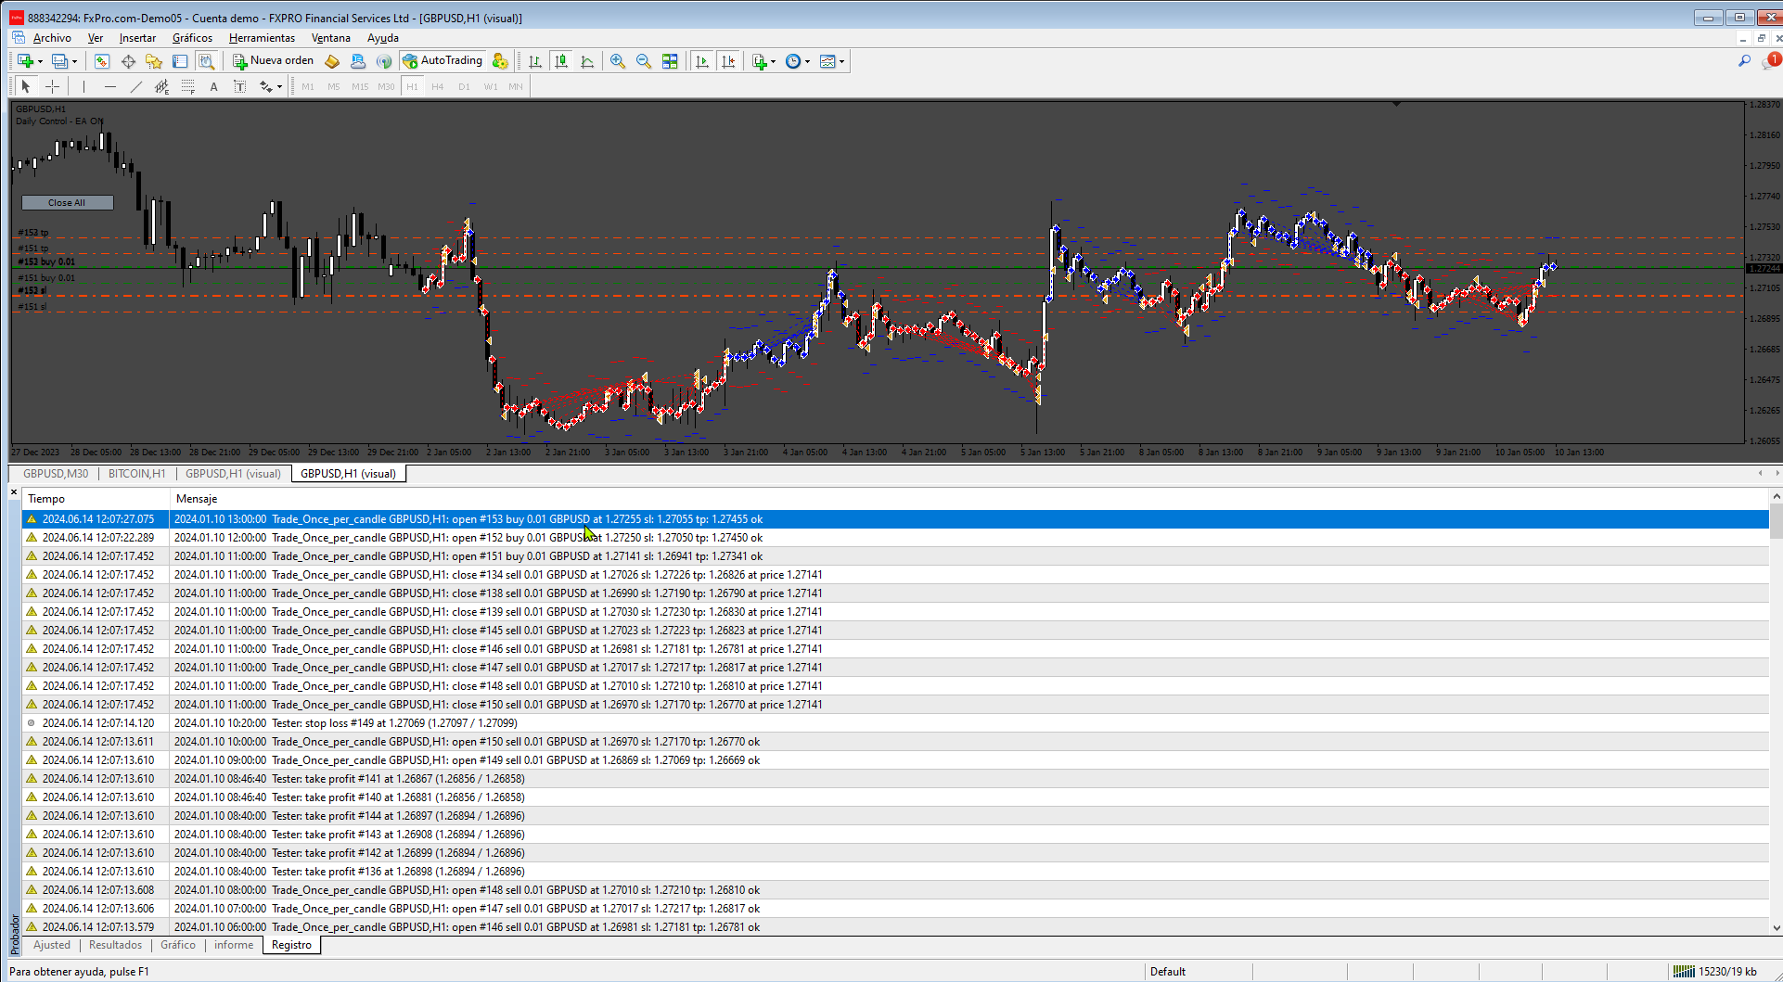Expand the new chart dropdown arrow

point(40,62)
